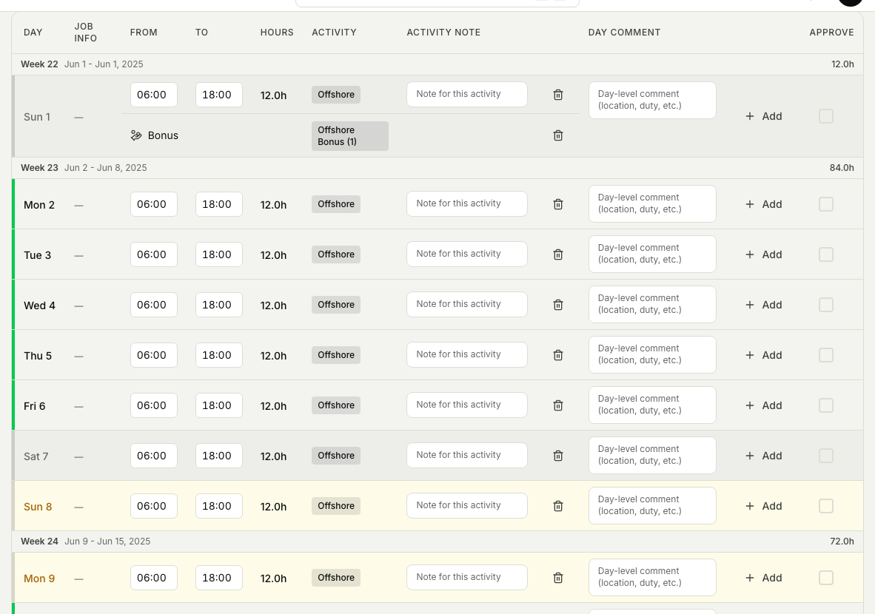
Task: Add an activity to Sat 7
Action: tap(763, 456)
